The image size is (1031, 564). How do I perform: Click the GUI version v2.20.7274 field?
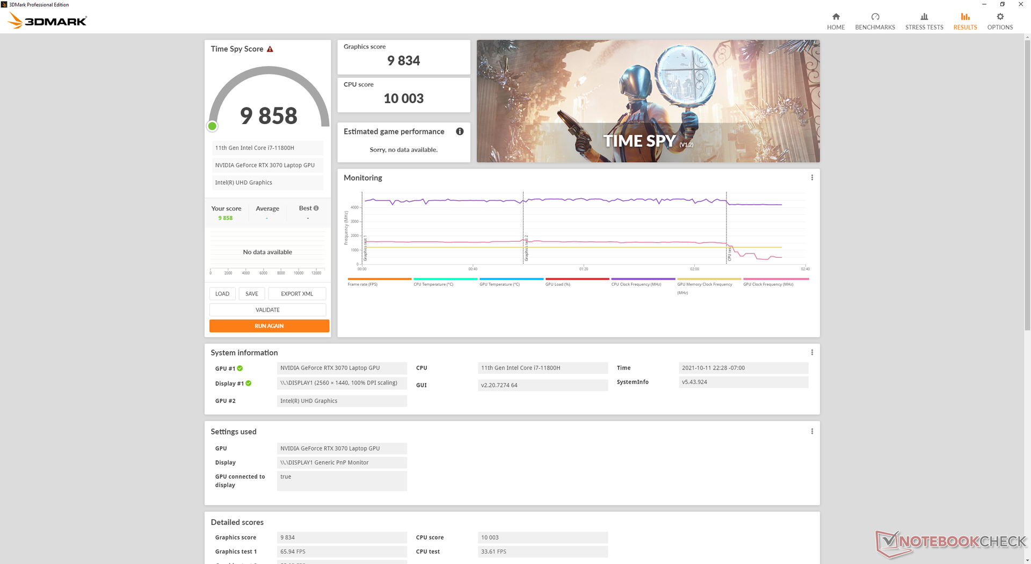tap(543, 385)
